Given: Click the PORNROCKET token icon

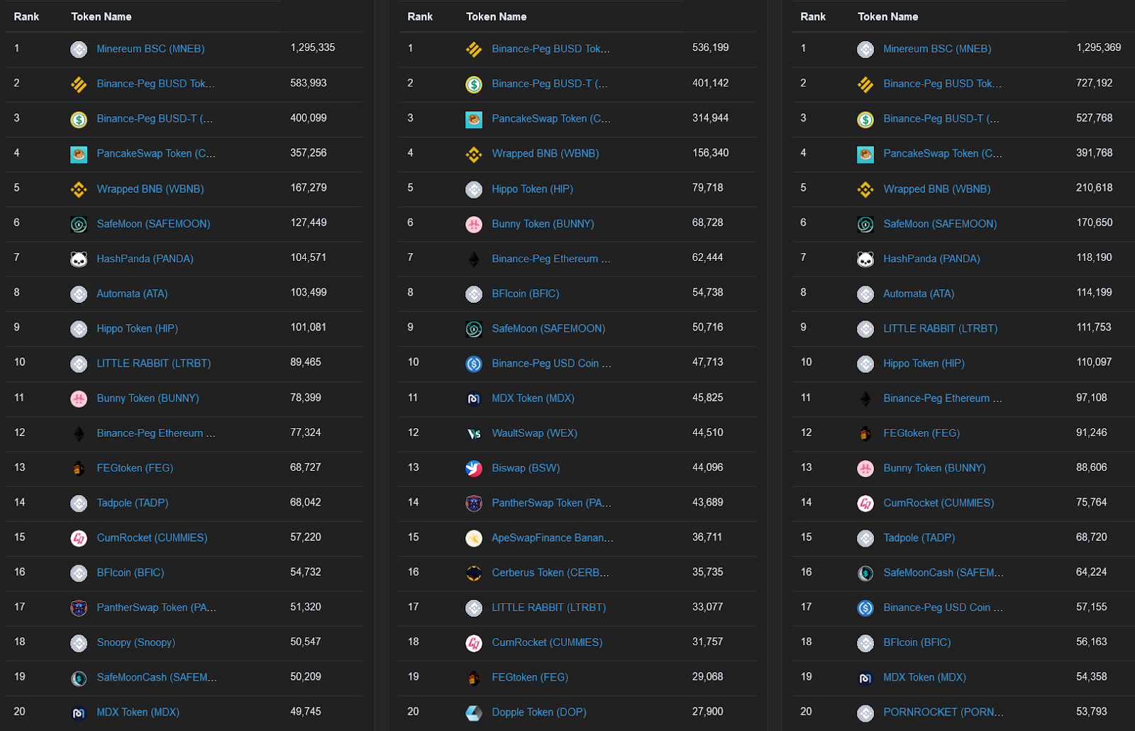Looking at the screenshot, I should 865,713.
